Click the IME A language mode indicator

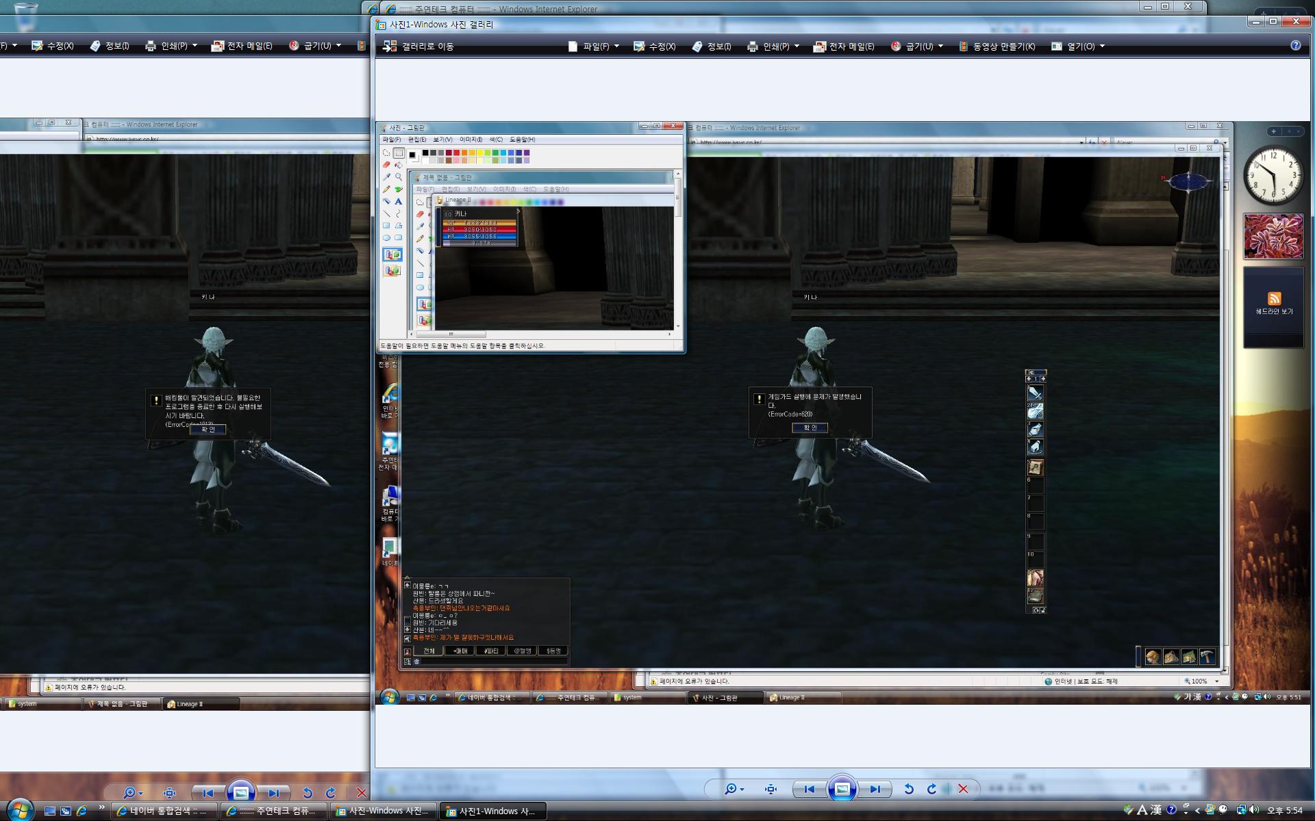[x=1142, y=810]
